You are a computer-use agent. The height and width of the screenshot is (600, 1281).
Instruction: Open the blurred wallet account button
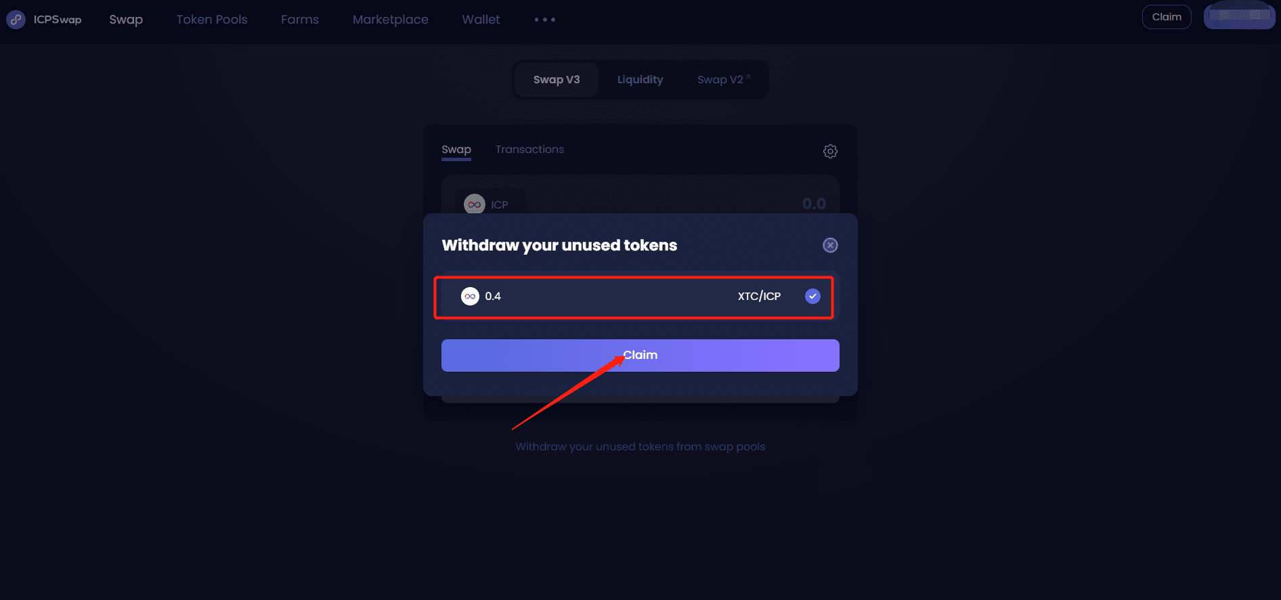[x=1239, y=16]
